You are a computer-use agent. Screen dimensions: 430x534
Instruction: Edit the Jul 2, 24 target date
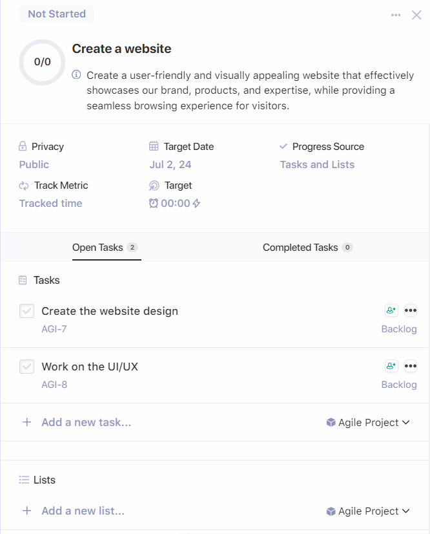[170, 165]
